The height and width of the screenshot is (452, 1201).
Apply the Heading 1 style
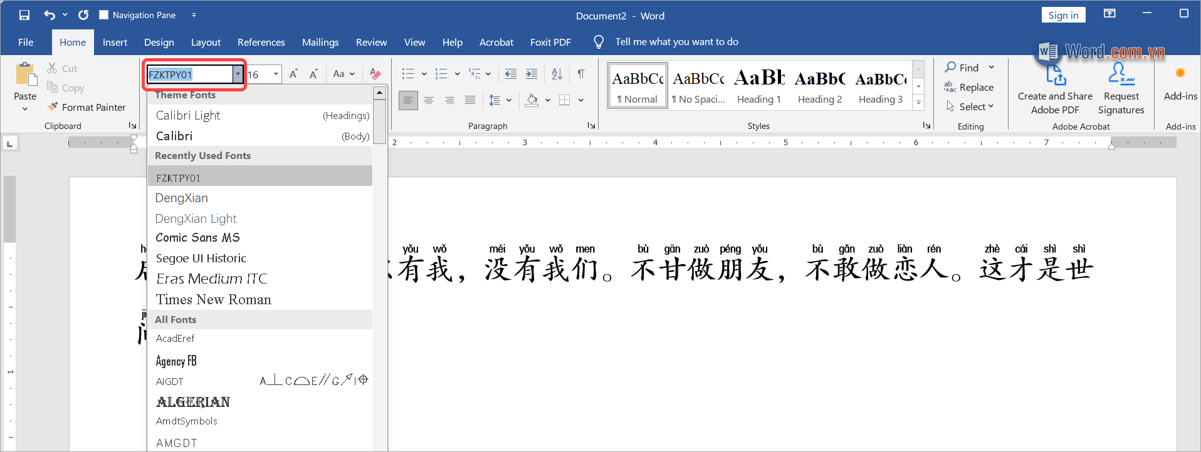(759, 86)
